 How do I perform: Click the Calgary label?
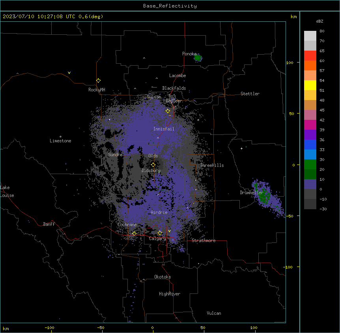pos(157,238)
